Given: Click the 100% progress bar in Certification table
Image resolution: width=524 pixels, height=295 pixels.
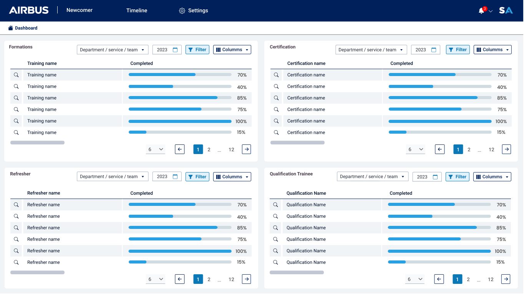Looking at the screenshot, I should pyautogui.click(x=440, y=121).
